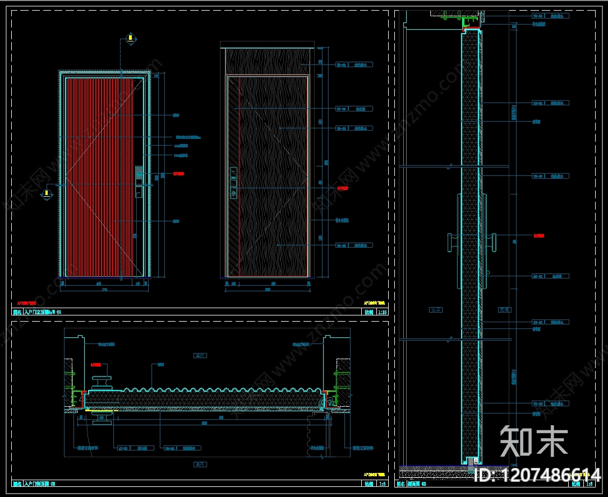Viewport: 608px width, 497px height.
Task: Click the yellow section marker above the left door
Action: coord(131,39)
